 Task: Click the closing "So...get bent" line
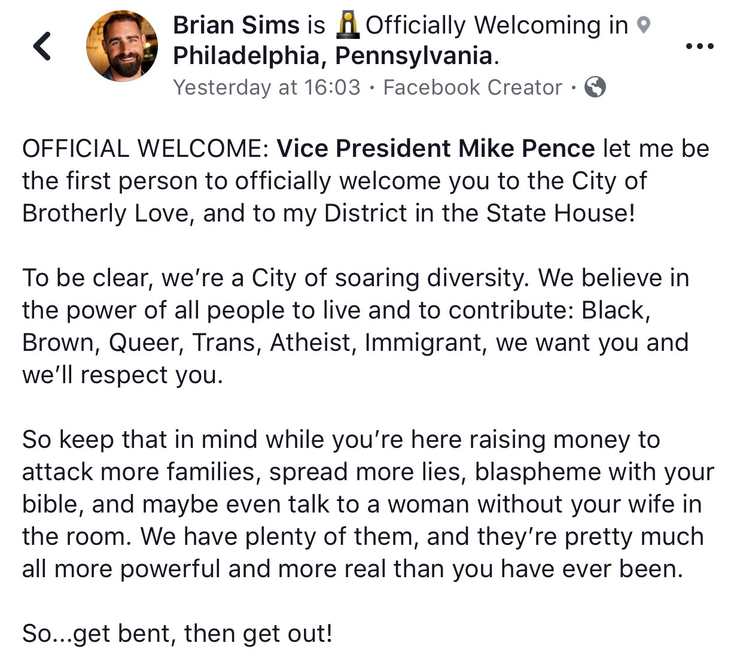(177, 633)
